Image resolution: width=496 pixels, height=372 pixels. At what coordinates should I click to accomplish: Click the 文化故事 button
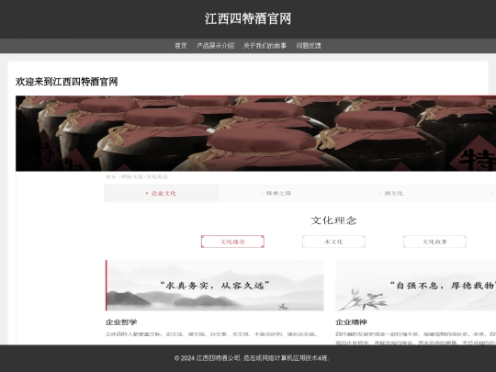[434, 242]
